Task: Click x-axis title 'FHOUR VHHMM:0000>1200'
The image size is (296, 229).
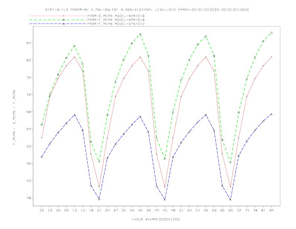Action: (x=155, y=219)
